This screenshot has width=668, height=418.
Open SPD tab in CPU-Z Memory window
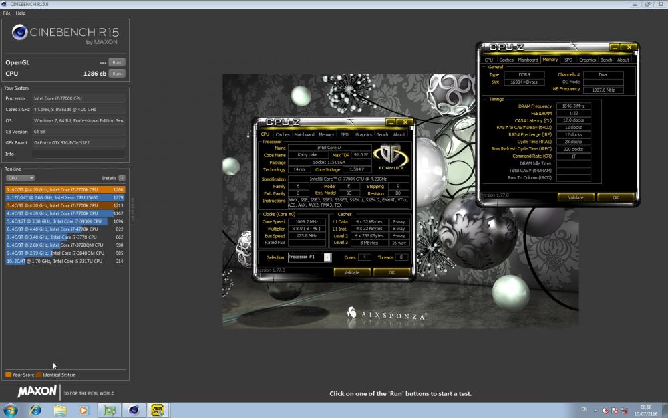pyautogui.click(x=568, y=60)
